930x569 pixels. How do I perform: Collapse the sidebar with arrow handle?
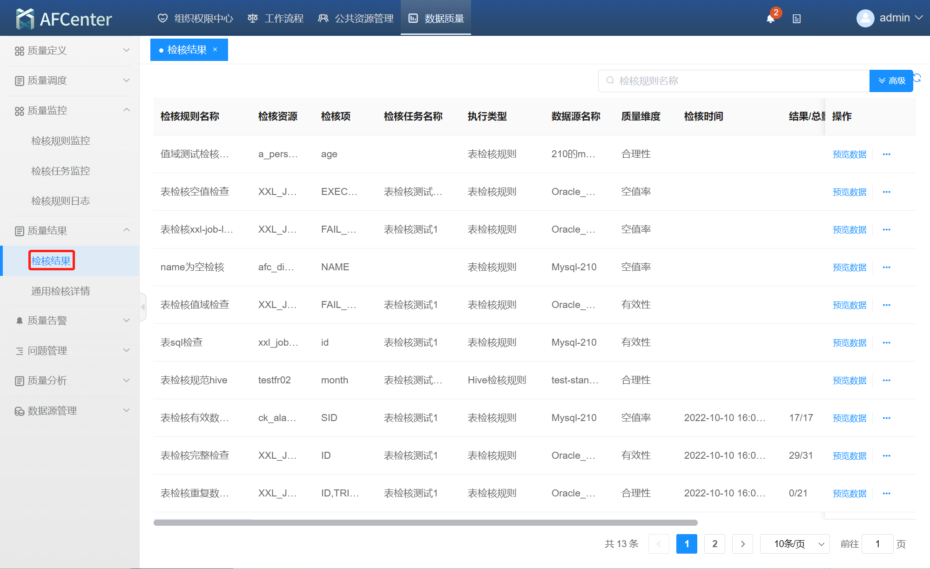(x=143, y=307)
